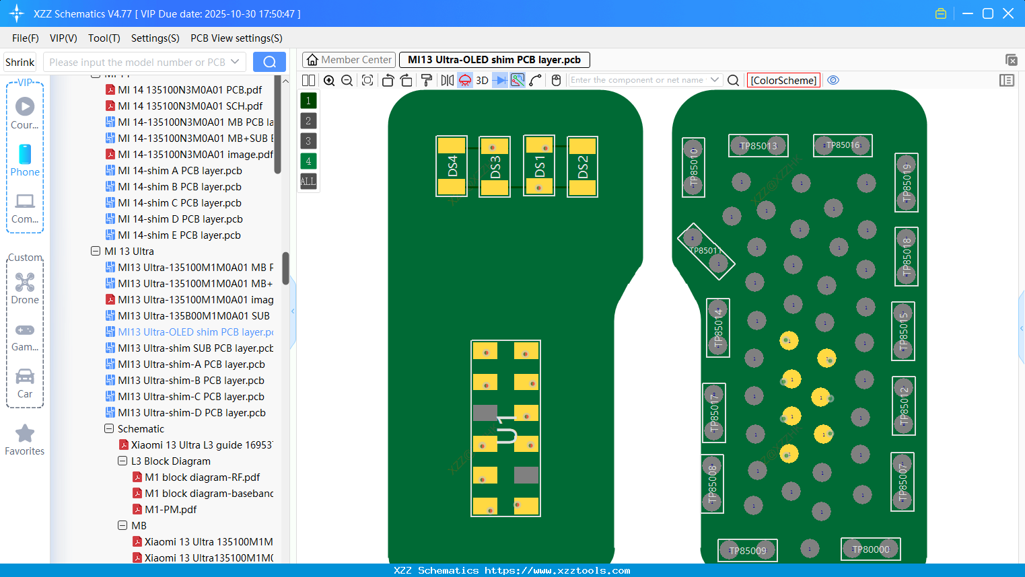Image resolution: width=1025 pixels, height=577 pixels.
Task: Collapse the Schematic section in the tree
Action: coord(108,428)
